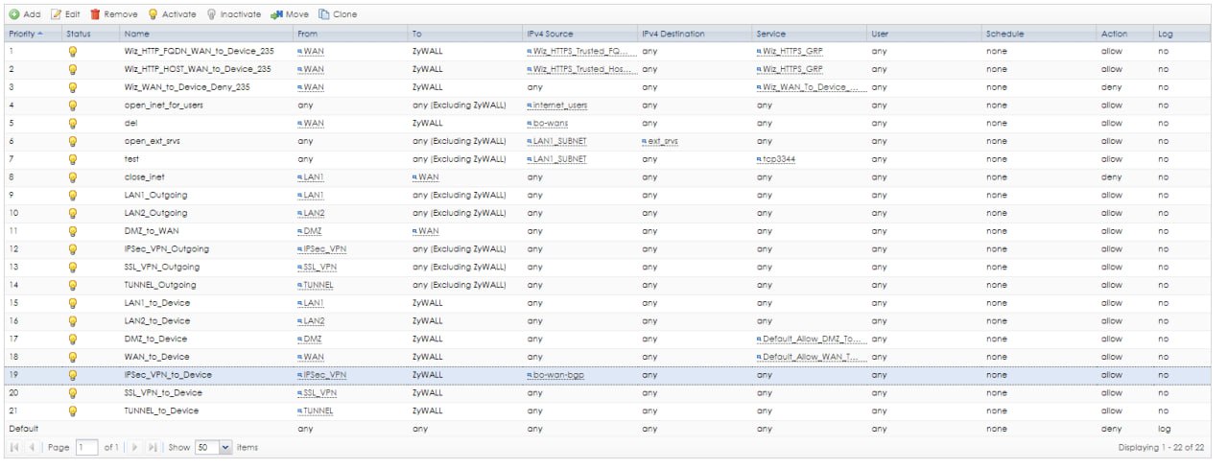The image size is (1228, 469).
Task: Click the Name column header
Action: tap(135, 34)
